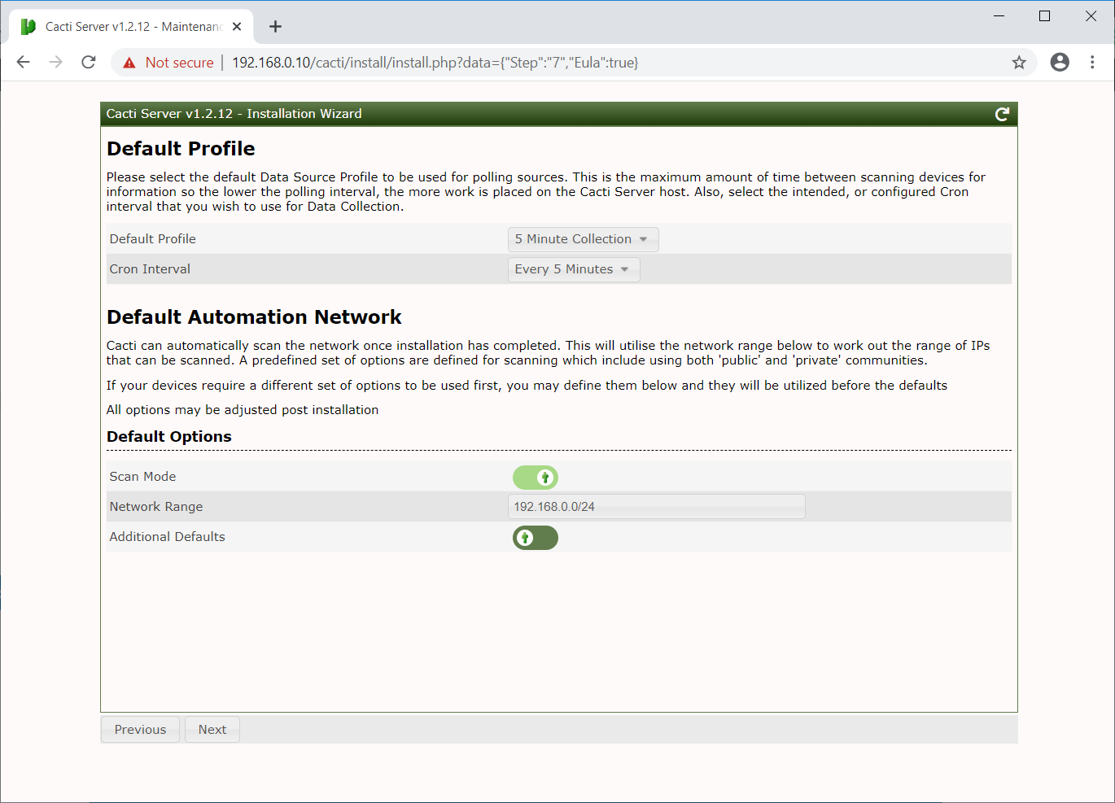Minimize the browser window

pos(999,16)
